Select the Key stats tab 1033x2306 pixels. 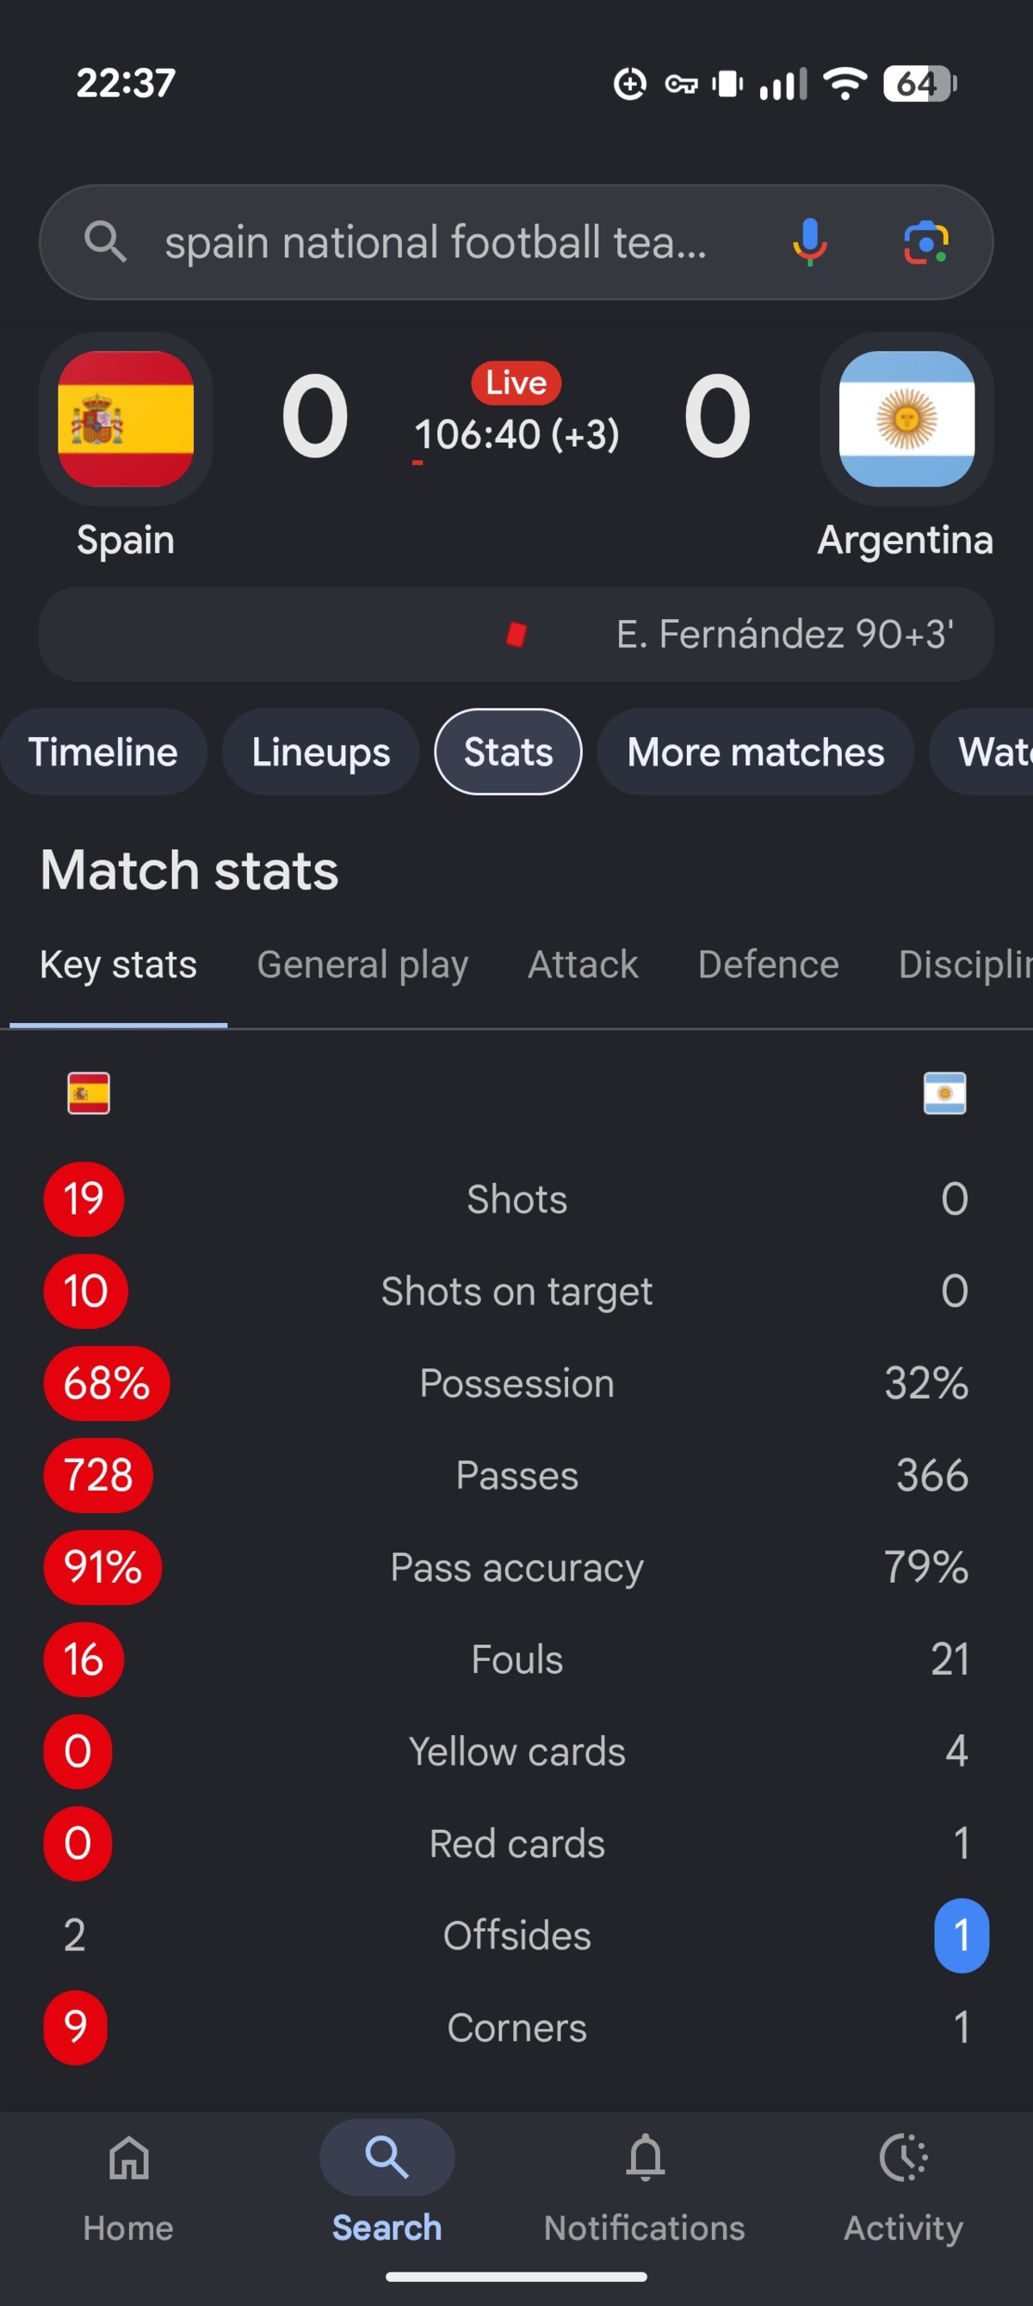(118, 965)
